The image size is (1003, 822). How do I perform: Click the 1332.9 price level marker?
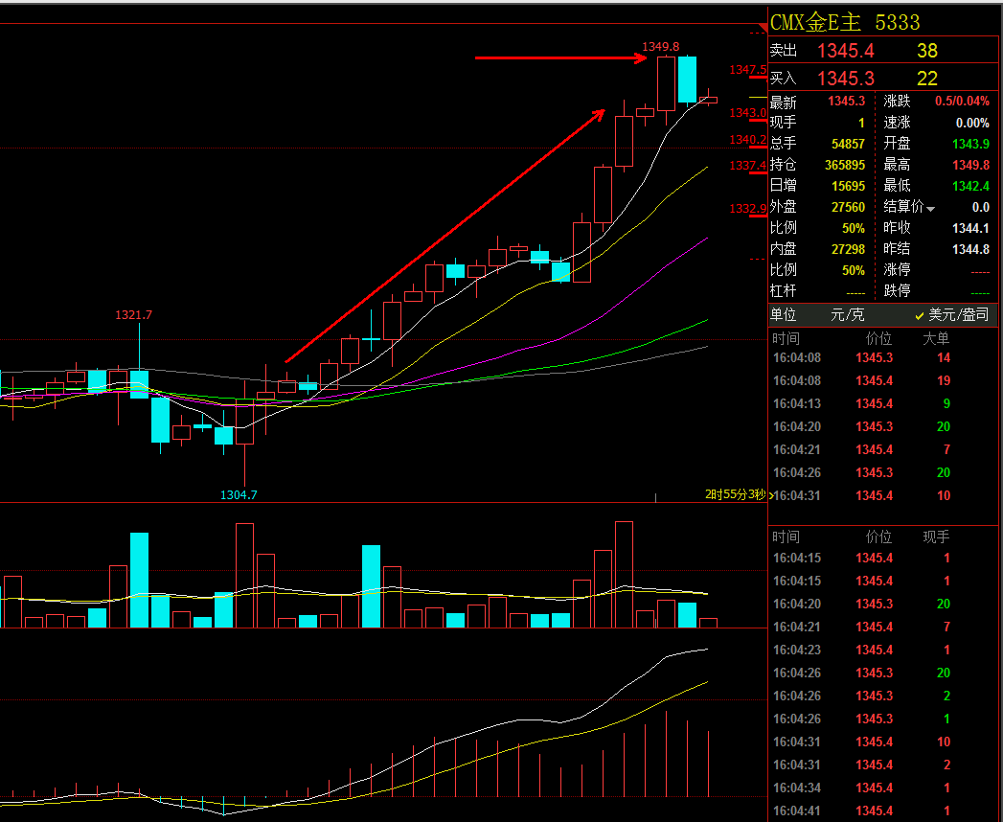click(748, 209)
